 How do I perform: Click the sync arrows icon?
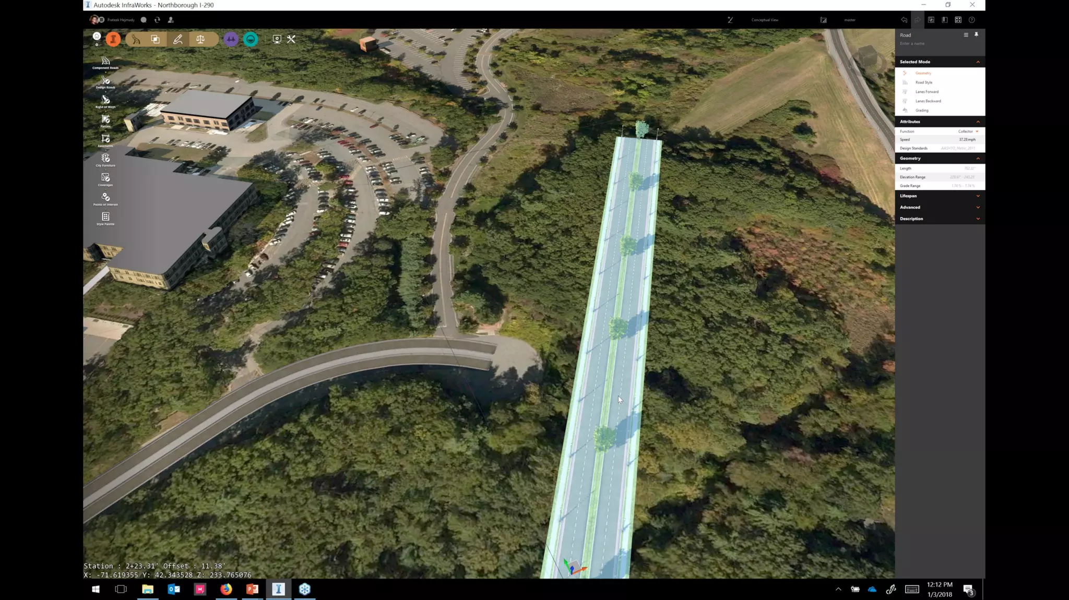pyautogui.click(x=157, y=20)
